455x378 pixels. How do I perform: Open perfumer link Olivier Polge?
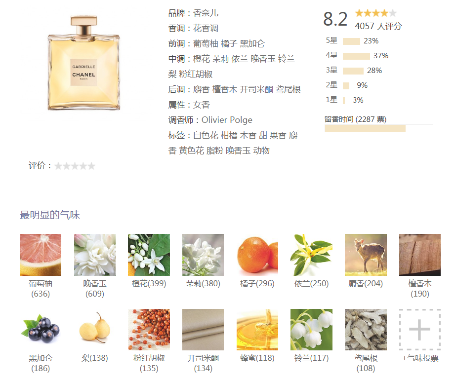click(x=227, y=120)
